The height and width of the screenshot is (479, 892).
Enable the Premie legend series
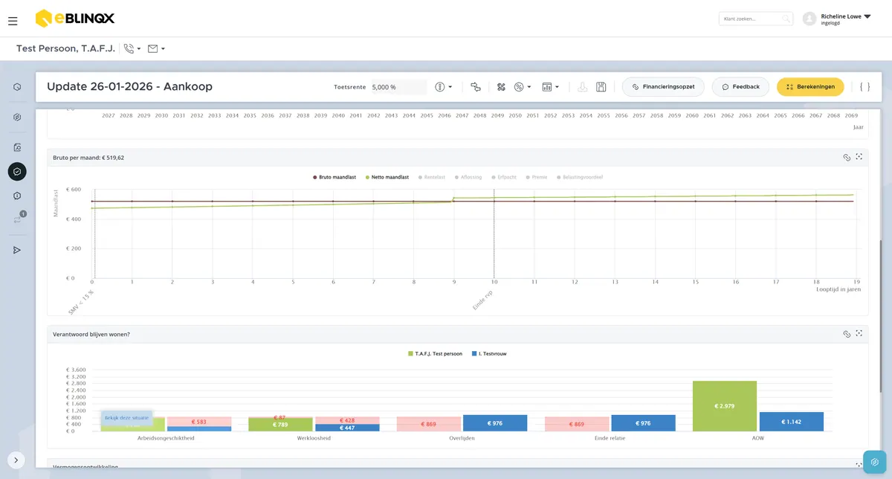point(537,177)
